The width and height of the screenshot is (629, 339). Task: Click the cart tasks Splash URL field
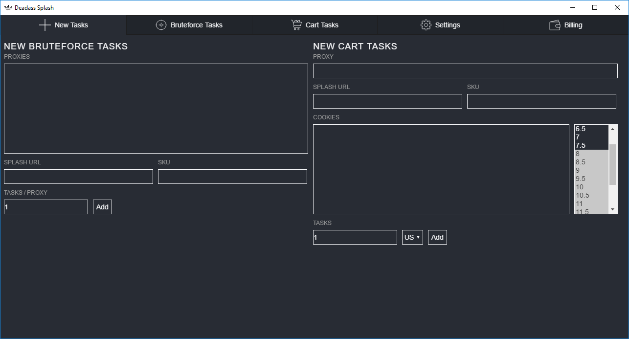[x=387, y=101]
